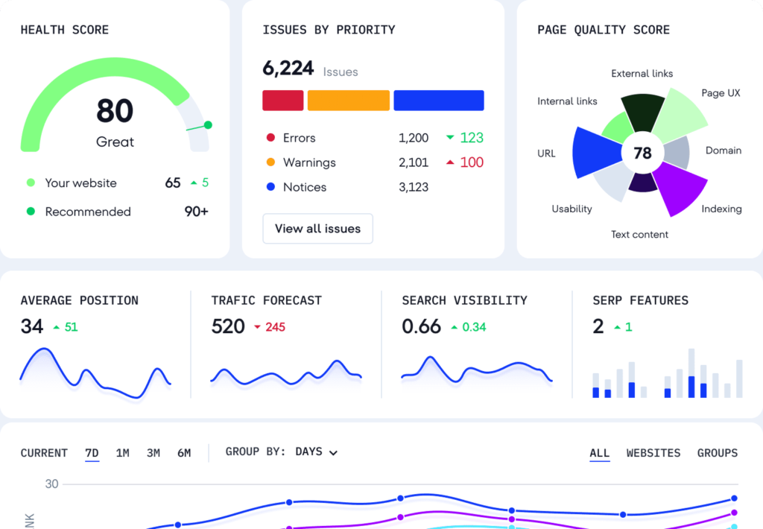
Task: Click the View all issues button
Action: 317,229
